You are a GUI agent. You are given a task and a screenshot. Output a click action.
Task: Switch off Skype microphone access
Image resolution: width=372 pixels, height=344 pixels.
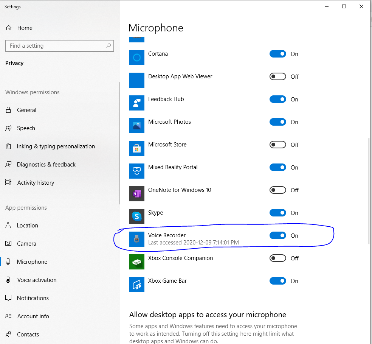(278, 213)
